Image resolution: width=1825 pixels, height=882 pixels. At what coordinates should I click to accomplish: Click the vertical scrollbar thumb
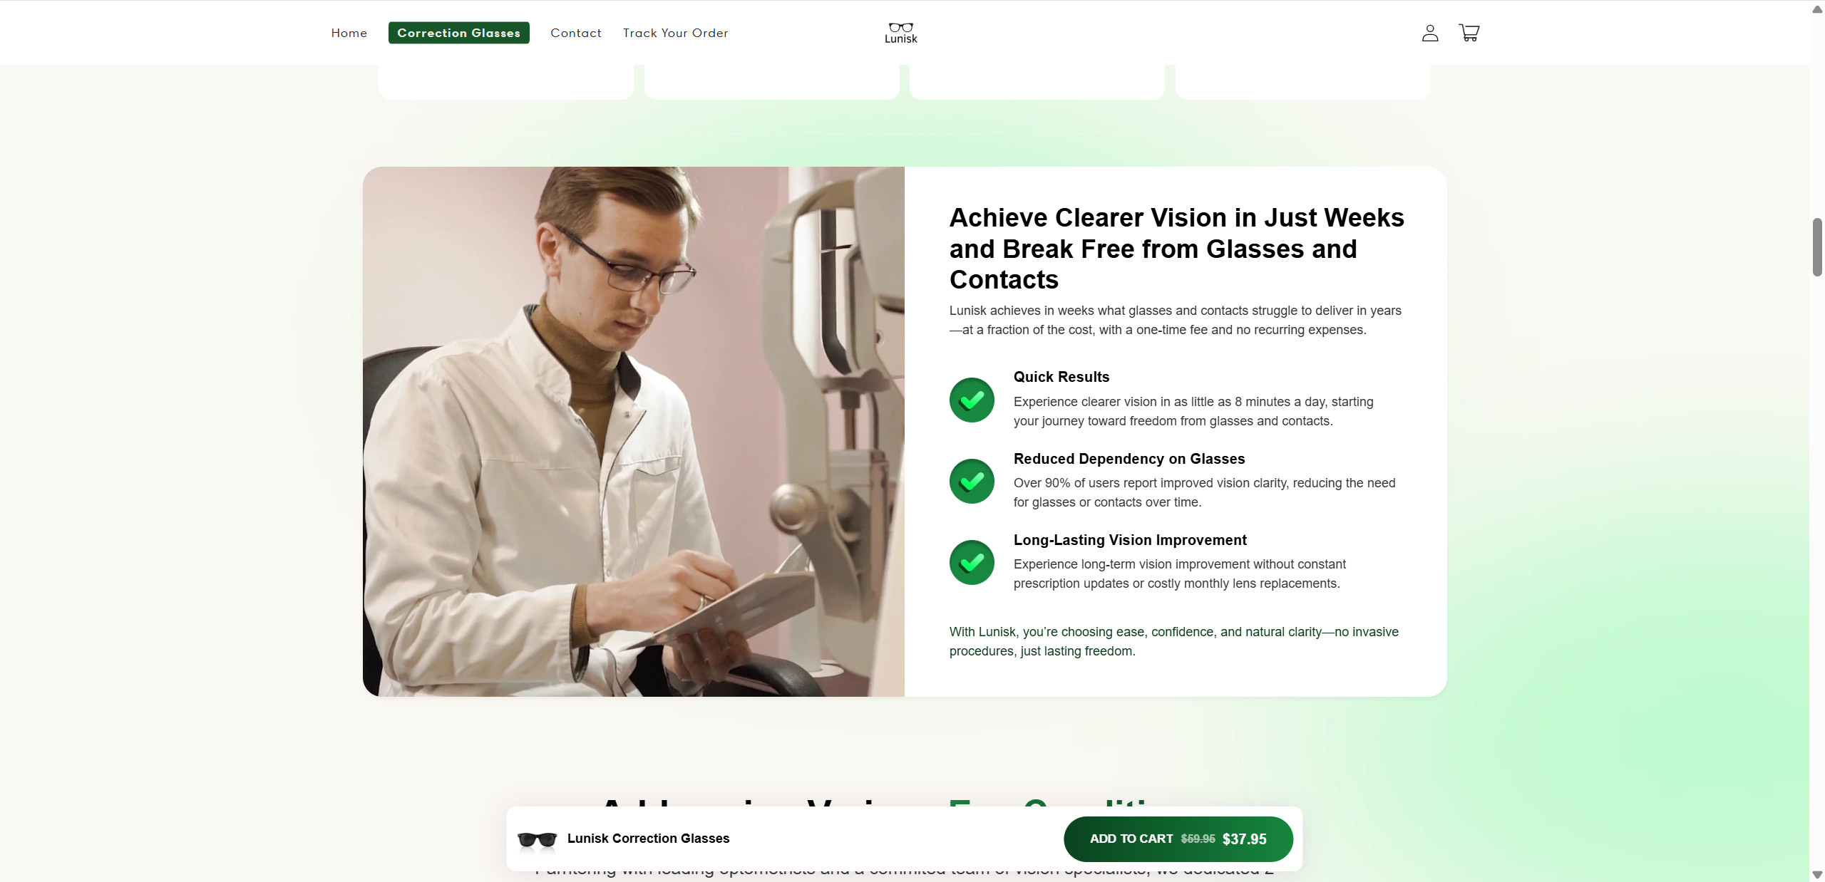(x=1817, y=247)
